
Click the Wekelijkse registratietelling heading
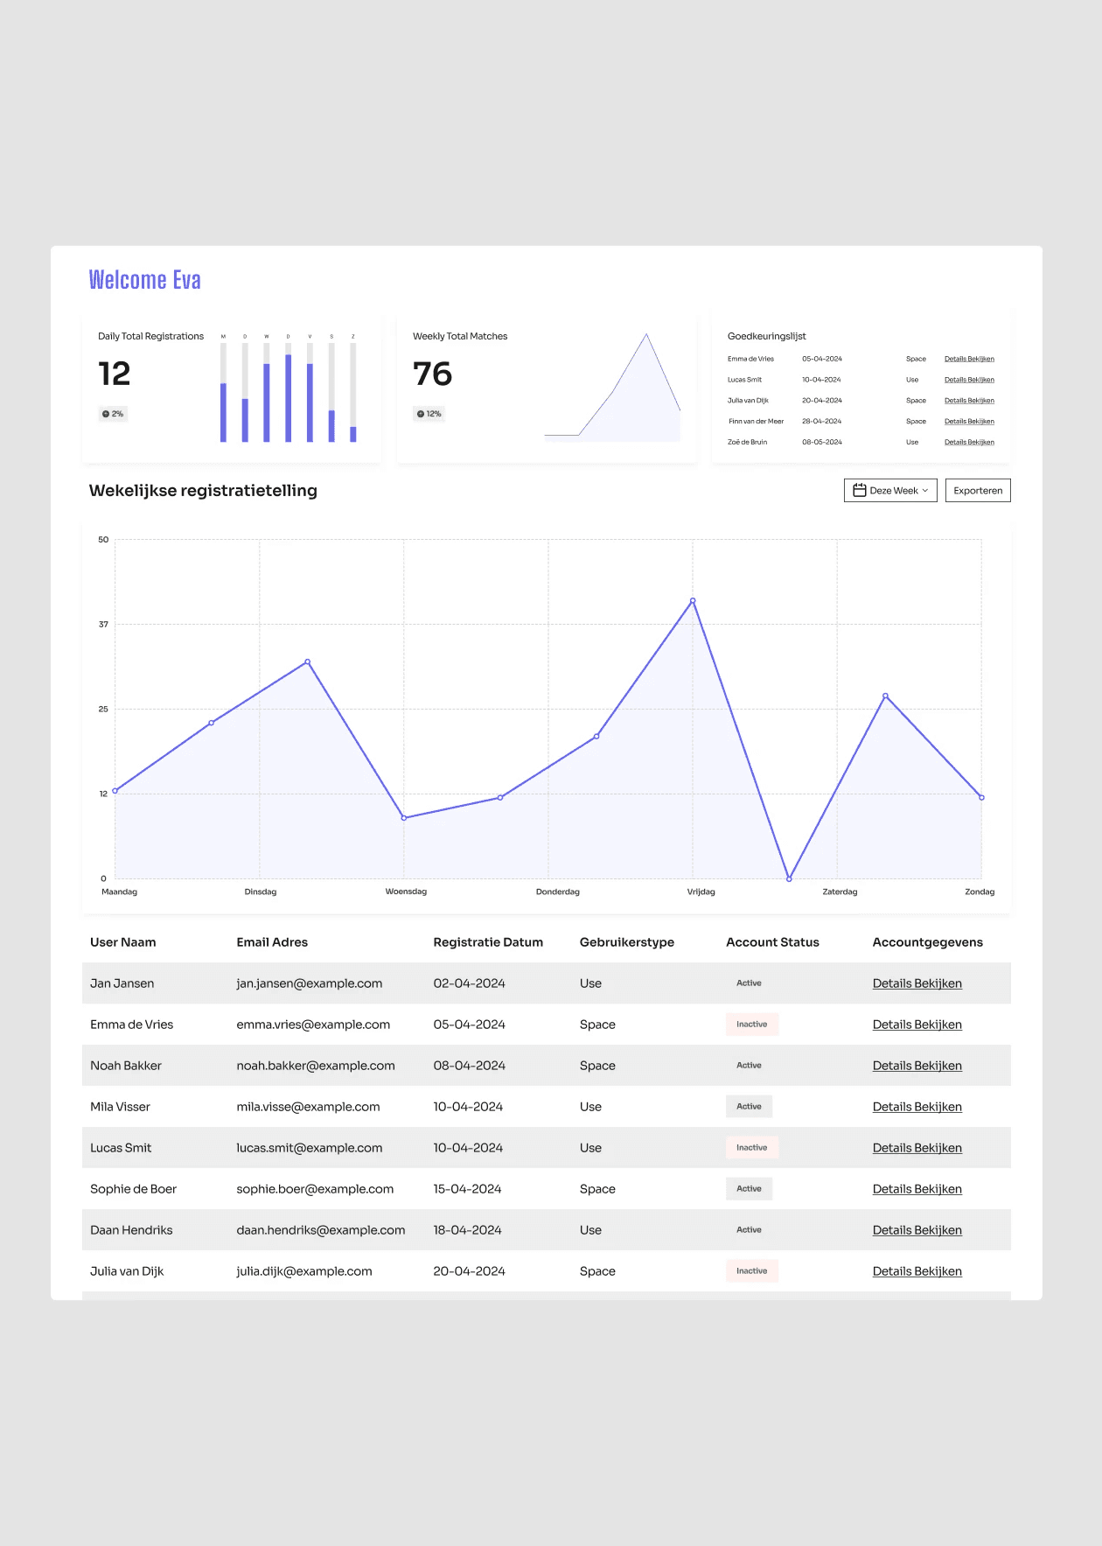[203, 491]
